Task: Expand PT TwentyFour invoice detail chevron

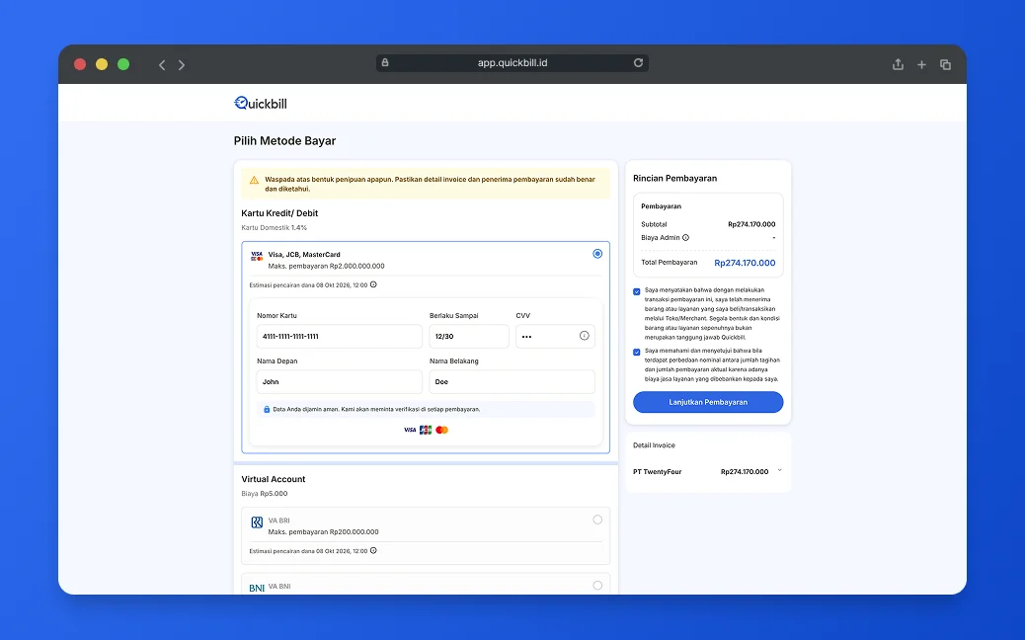Action: (779, 471)
